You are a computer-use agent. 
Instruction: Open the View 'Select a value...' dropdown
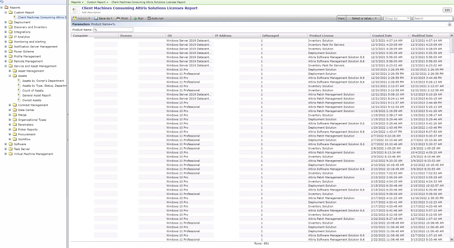point(363,18)
